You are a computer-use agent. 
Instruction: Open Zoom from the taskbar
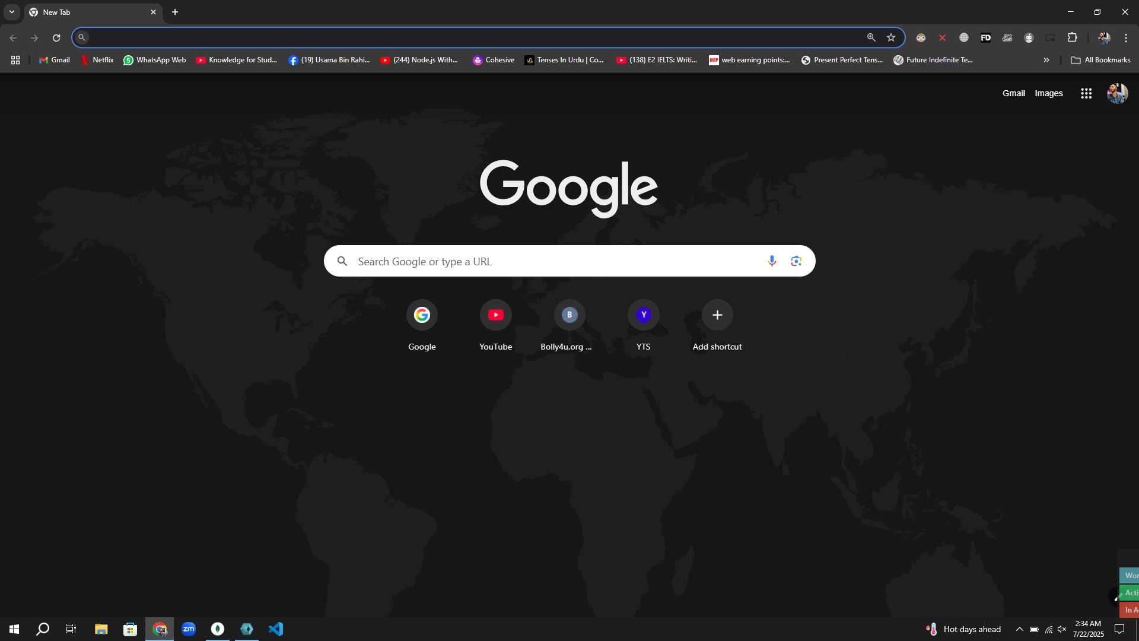point(189,629)
